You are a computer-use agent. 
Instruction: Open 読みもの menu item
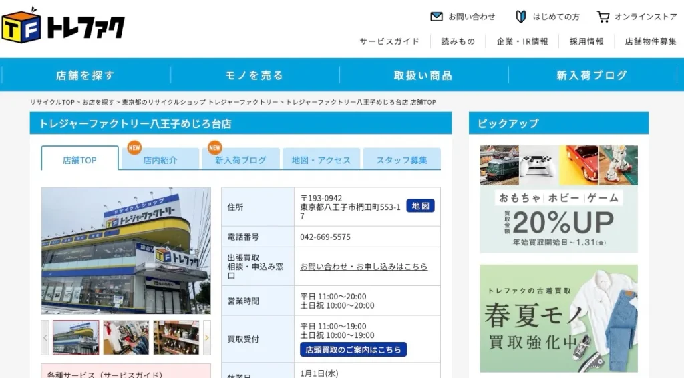click(x=458, y=41)
